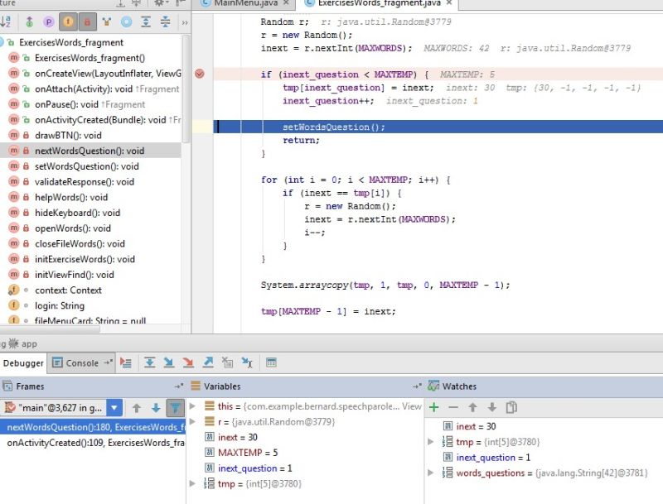Image resolution: width=663 pixels, height=504 pixels.
Task: Toggle the breakpoint on the if statement line
Action: 198,74
